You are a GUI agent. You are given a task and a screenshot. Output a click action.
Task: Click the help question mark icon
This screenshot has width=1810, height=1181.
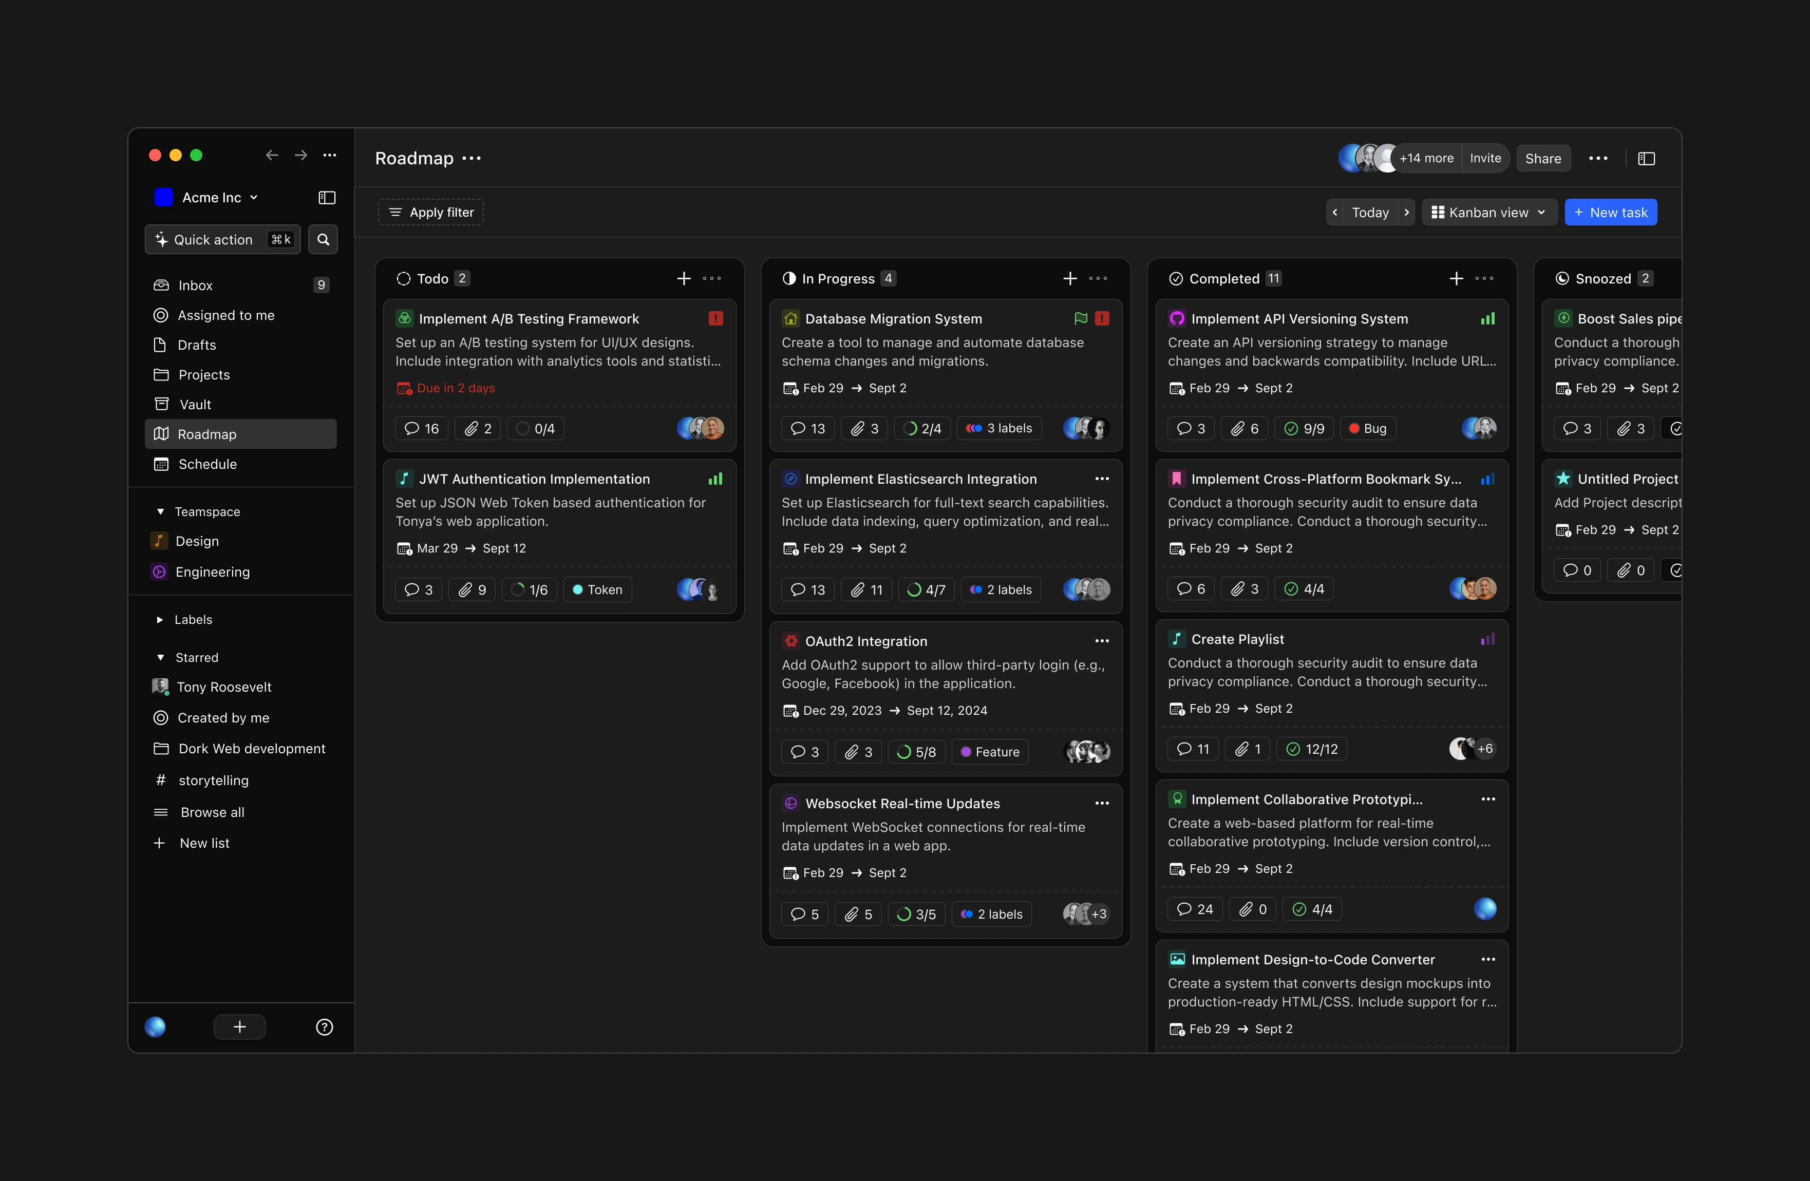(x=324, y=1027)
